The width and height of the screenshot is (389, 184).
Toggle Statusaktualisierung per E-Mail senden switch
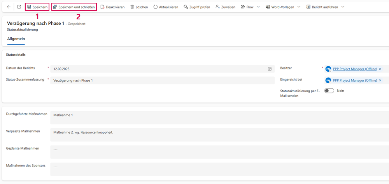tap(329, 91)
